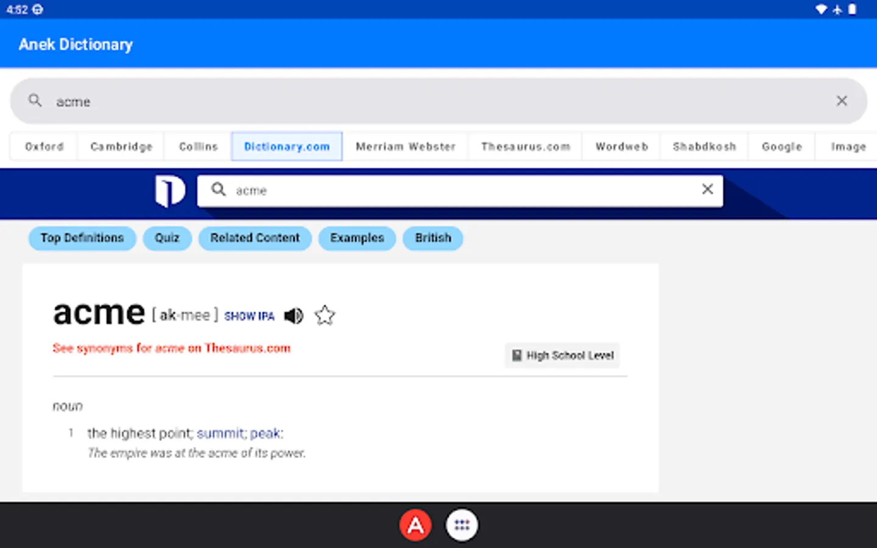The image size is (877, 548).
Task: Play the acme pronunciation audio
Action: [294, 315]
